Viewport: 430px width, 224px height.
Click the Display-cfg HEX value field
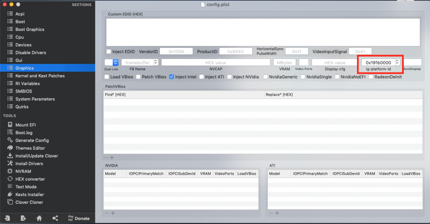tap(335, 62)
